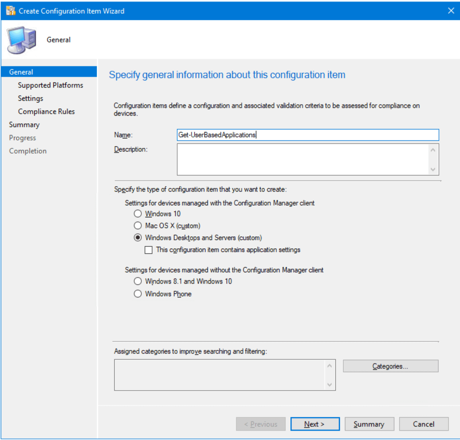Go to Supported Platforms step

pyautogui.click(x=51, y=85)
